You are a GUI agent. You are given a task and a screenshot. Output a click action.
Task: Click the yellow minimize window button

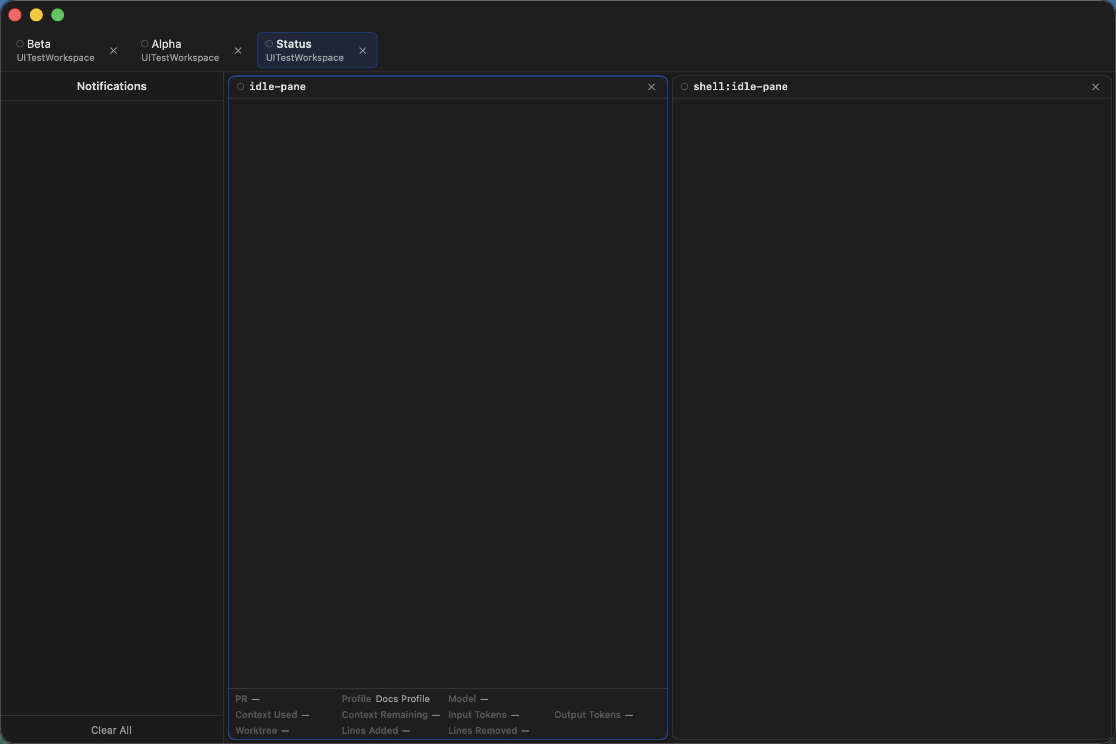point(37,15)
